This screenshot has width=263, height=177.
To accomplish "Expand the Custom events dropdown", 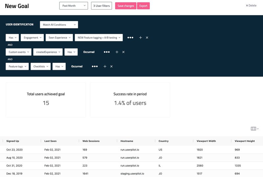I will [x=18, y=52].
